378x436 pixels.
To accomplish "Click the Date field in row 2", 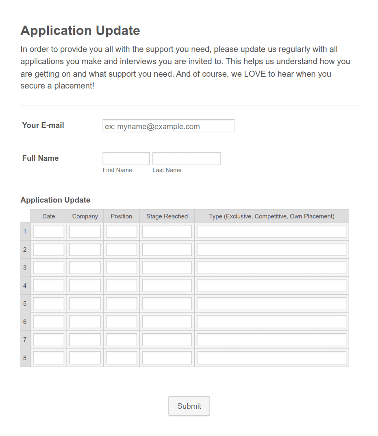I will (48, 249).
